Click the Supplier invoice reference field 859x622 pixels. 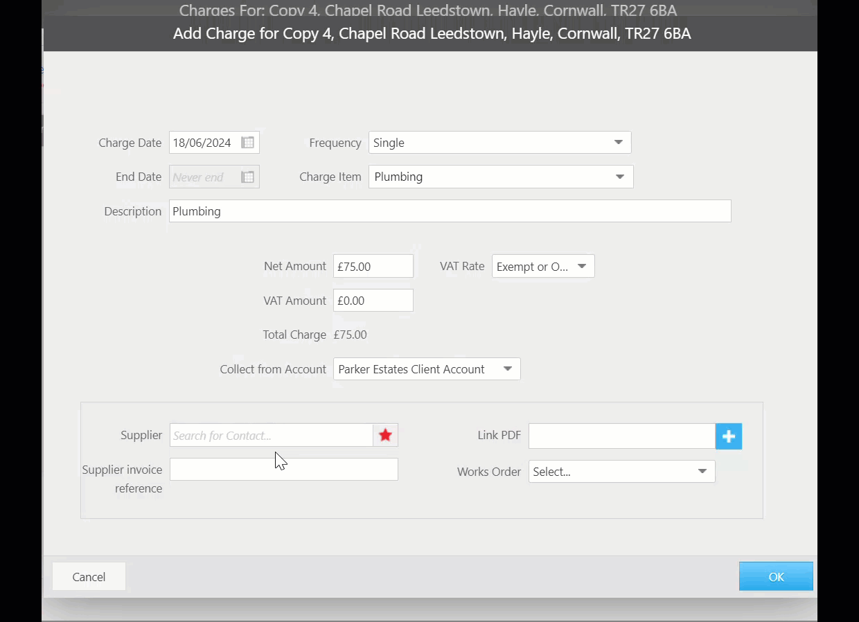click(x=283, y=469)
